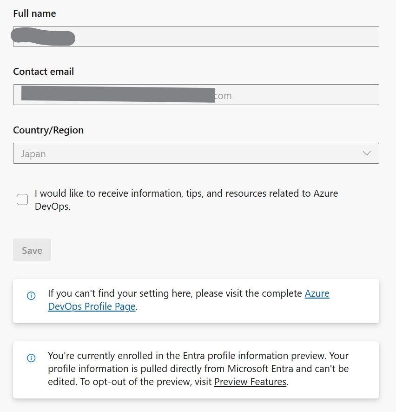
Task: Open the Country/Region dropdown
Action: (196, 153)
